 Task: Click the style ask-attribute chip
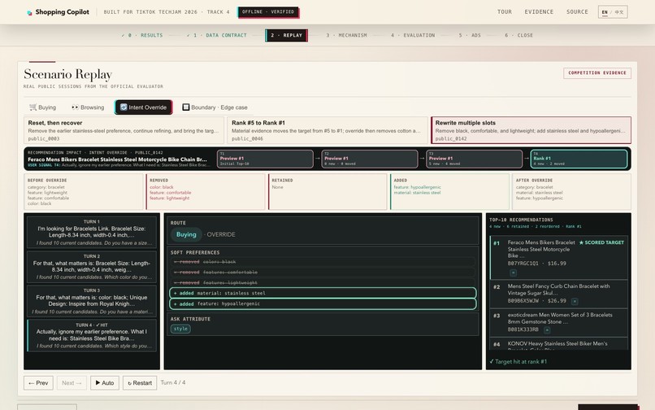pyautogui.click(x=180, y=329)
